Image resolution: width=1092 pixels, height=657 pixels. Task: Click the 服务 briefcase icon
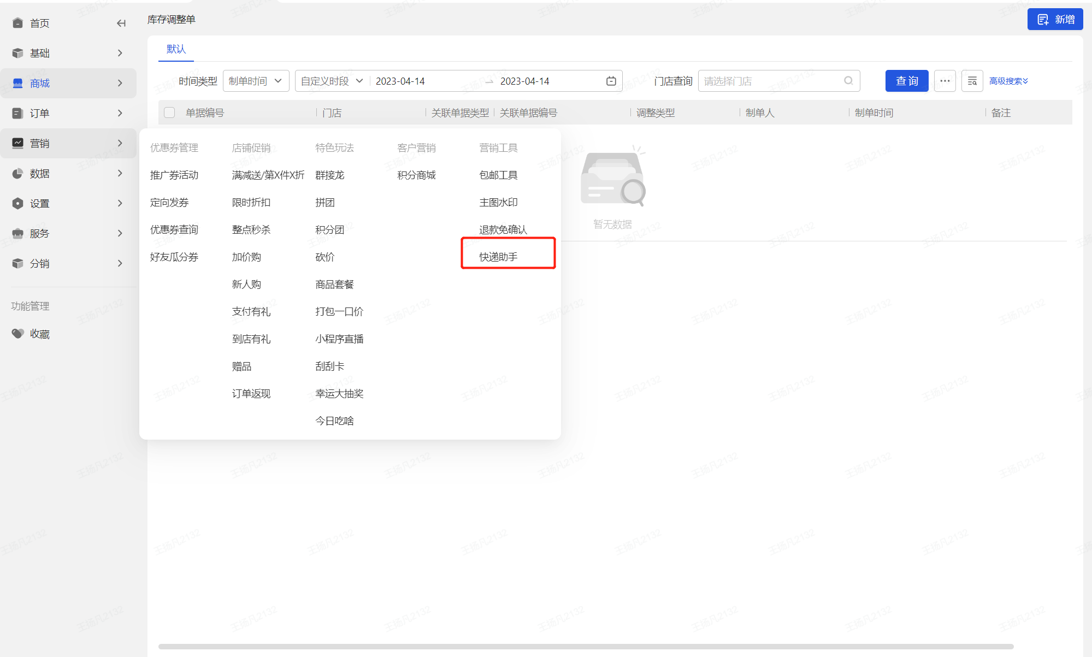(17, 233)
